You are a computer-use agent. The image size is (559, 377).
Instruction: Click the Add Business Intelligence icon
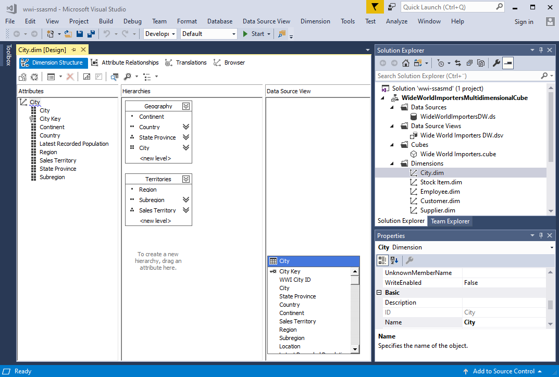tap(22, 77)
